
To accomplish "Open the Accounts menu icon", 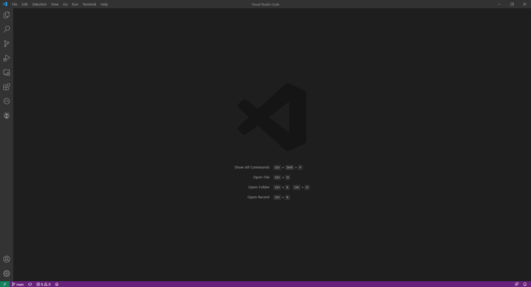I will coord(7,259).
